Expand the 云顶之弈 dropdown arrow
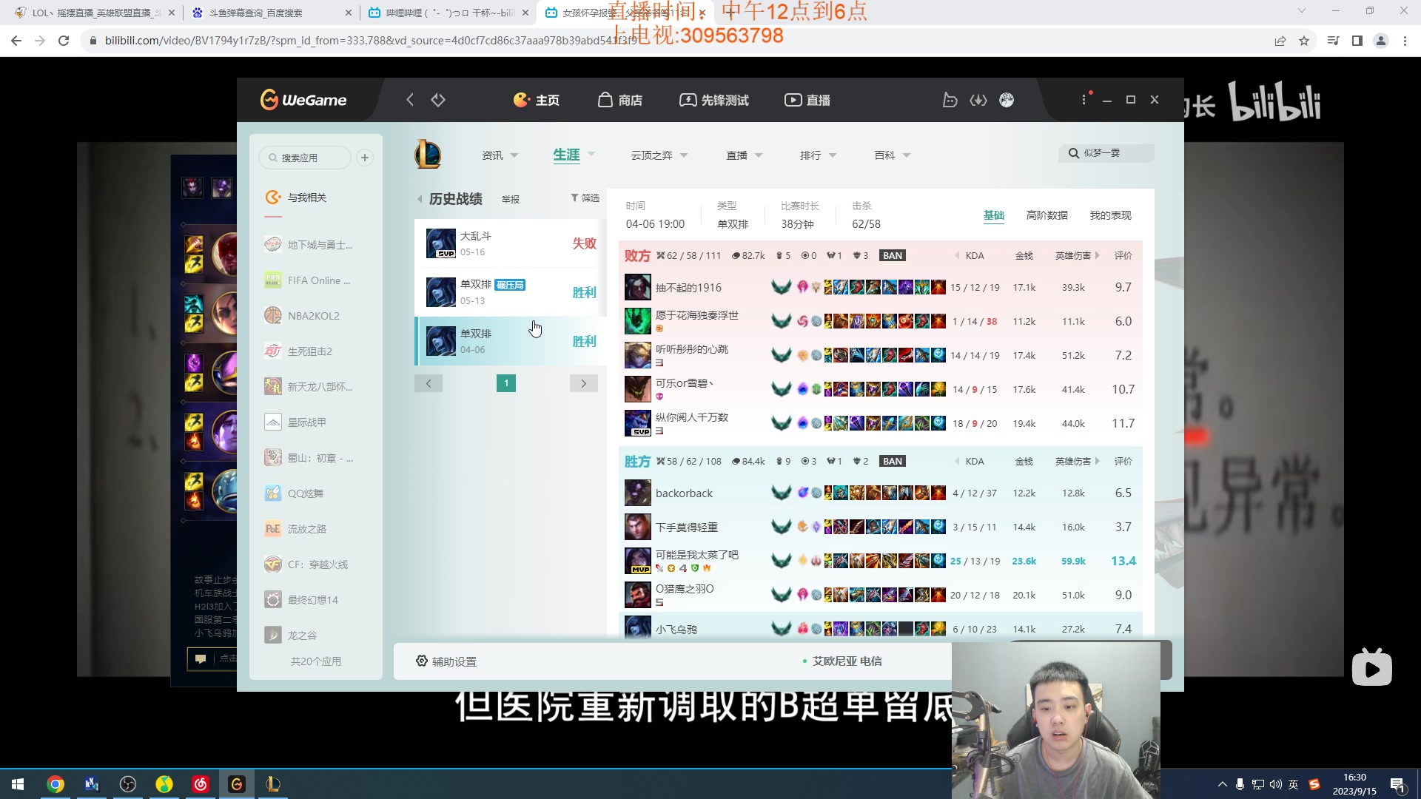The width and height of the screenshot is (1421, 799). tap(684, 155)
